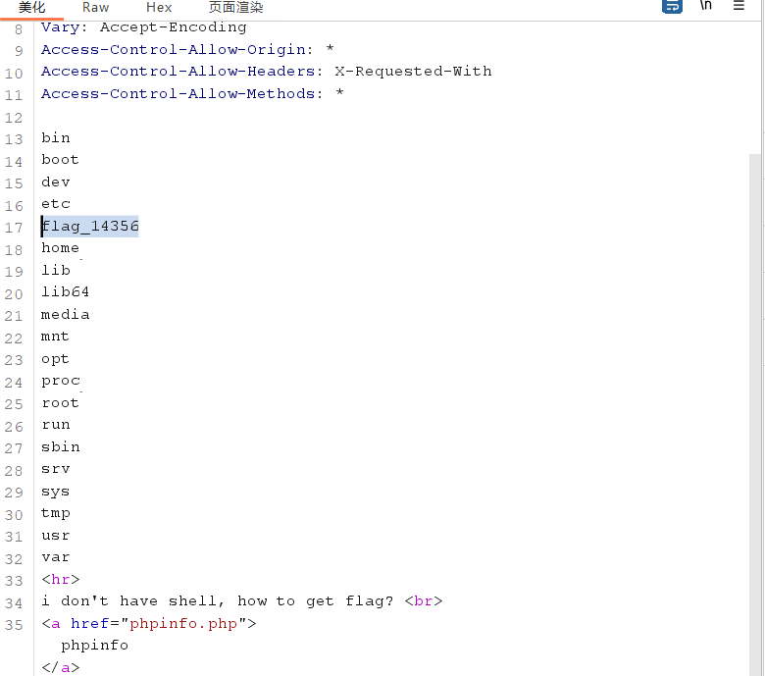Click the Vary: Accept-Encoding header line

pyautogui.click(x=143, y=27)
